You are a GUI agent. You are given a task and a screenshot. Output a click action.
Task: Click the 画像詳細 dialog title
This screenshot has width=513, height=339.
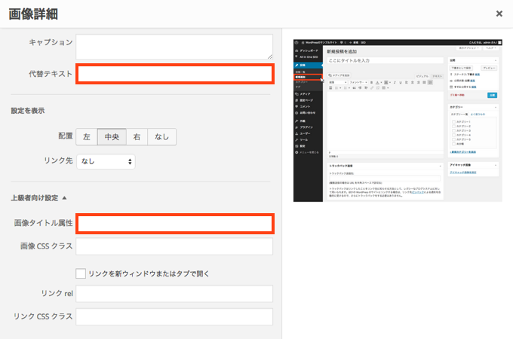33,14
